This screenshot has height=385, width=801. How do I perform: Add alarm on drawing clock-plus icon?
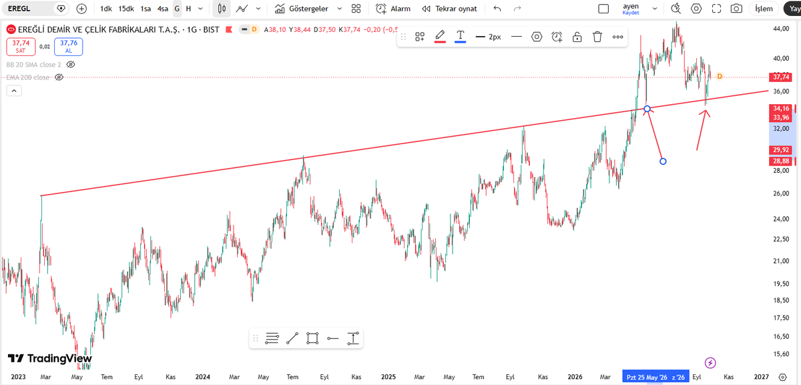click(x=557, y=37)
